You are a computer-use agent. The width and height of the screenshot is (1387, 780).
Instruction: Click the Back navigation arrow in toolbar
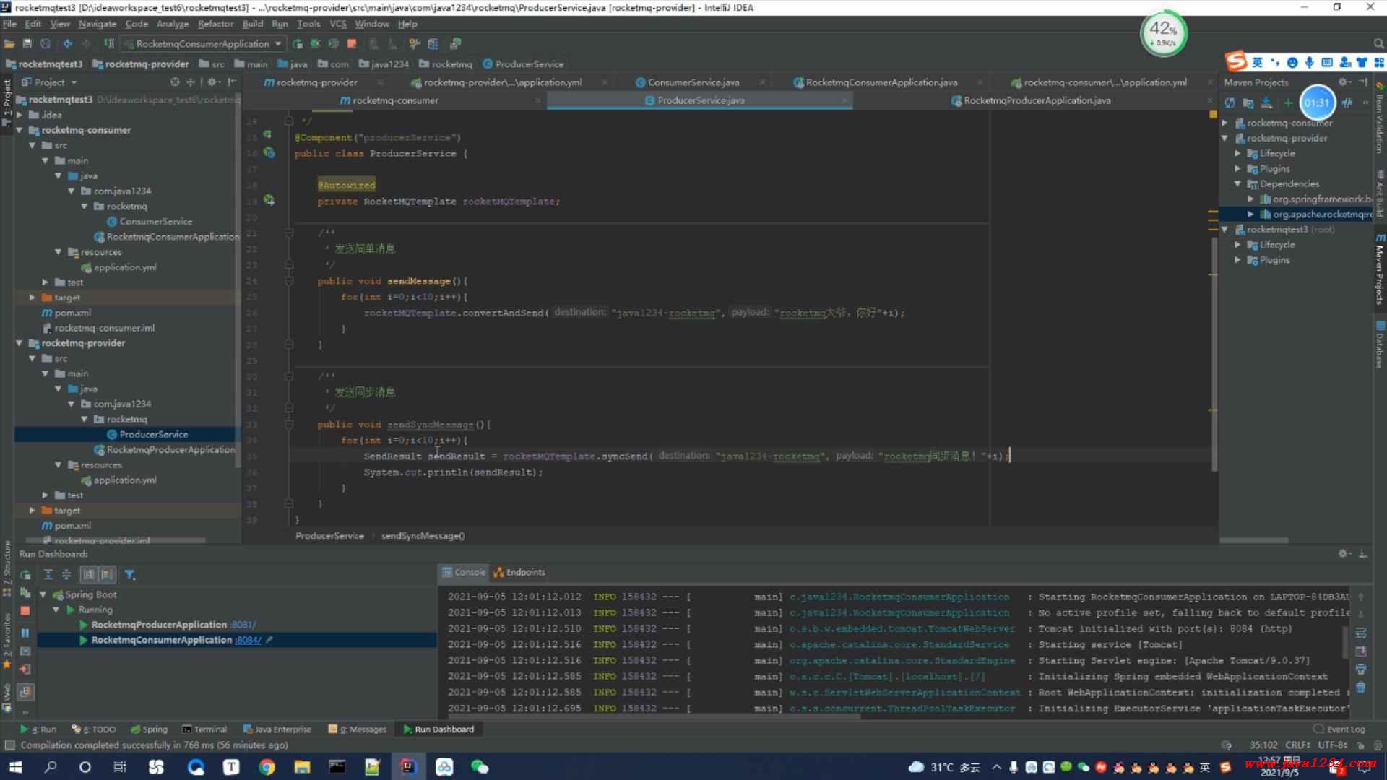[x=67, y=44]
